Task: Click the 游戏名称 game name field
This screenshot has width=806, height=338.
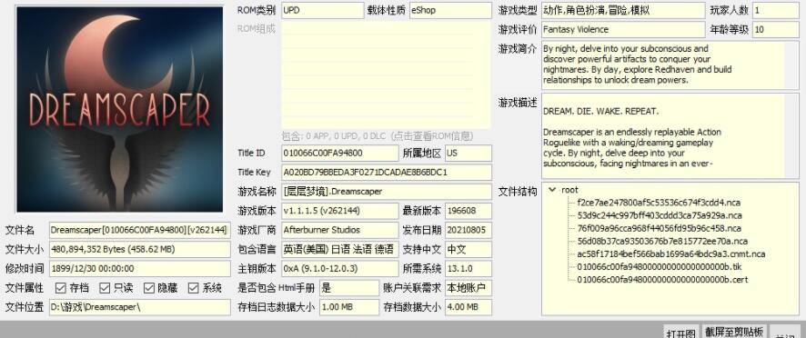Action: [386, 191]
